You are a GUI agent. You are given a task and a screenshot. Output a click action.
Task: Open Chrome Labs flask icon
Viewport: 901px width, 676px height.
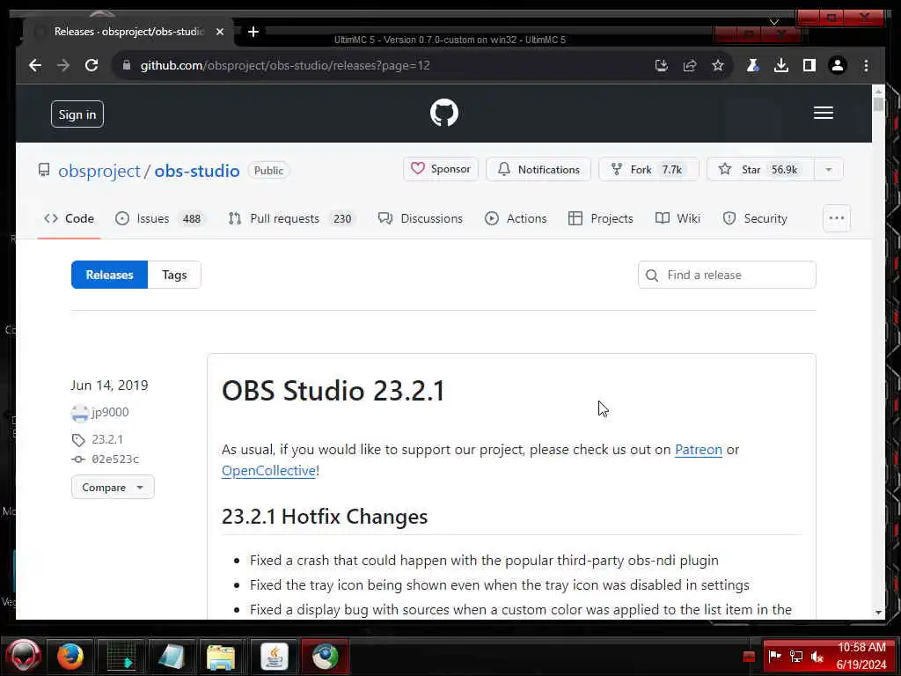point(752,65)
